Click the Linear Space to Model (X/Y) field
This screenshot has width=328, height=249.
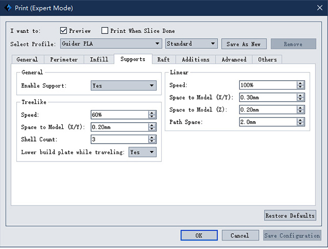tap(268, 98)
